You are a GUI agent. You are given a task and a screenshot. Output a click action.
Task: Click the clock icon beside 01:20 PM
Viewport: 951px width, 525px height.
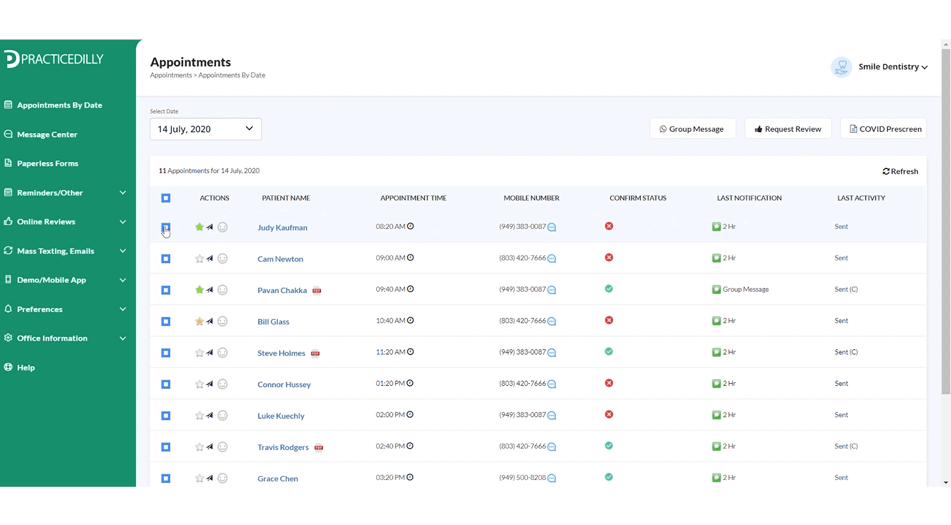pyautogui.click(x=410, y=383)
